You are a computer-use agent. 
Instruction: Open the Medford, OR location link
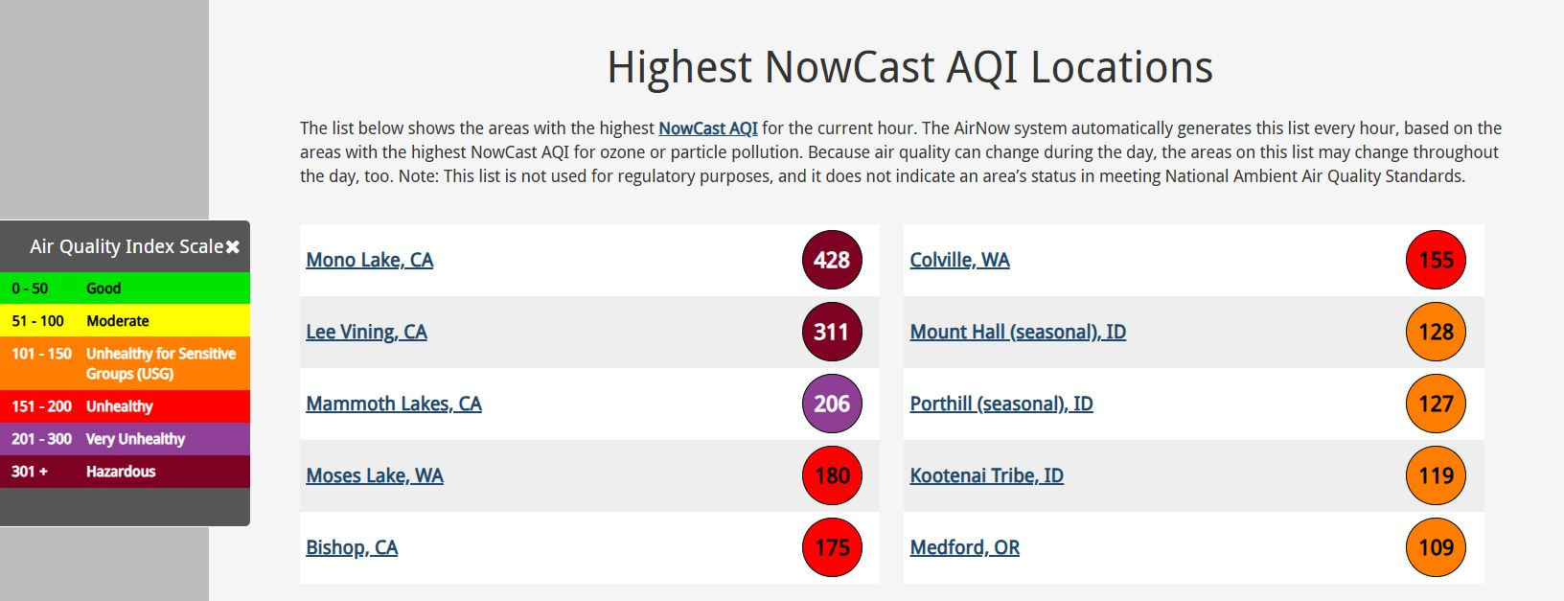(x=965, y=547)
